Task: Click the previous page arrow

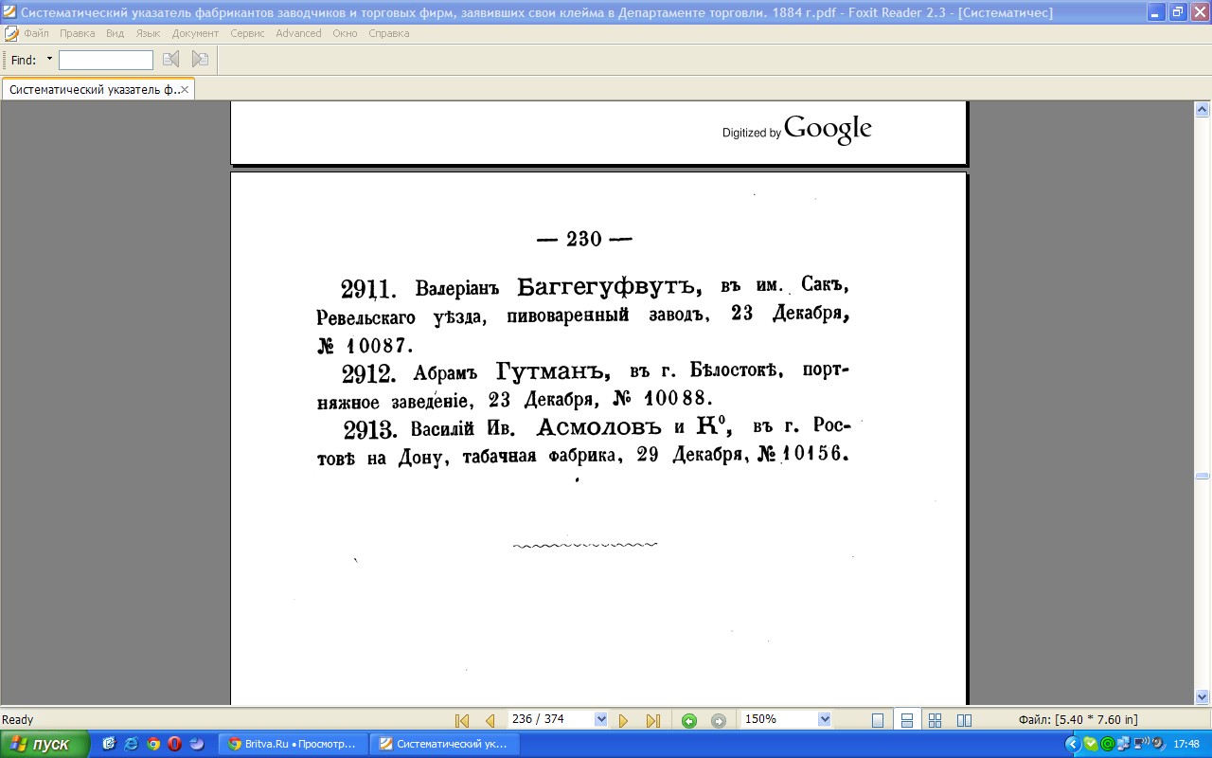Action: (x=490, y=720)
